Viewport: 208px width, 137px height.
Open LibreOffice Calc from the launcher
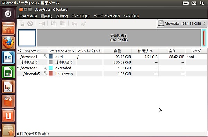pos(8,72)
